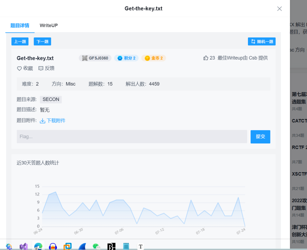307x250 pixels.
Task: Close the Get-the-key.txt dialog
Action: (279, 9)
